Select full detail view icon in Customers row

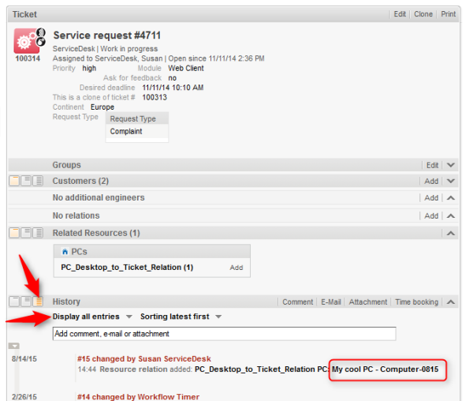[38, 181]
